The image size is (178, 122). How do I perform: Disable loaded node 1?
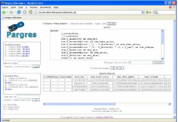[26, 53]
